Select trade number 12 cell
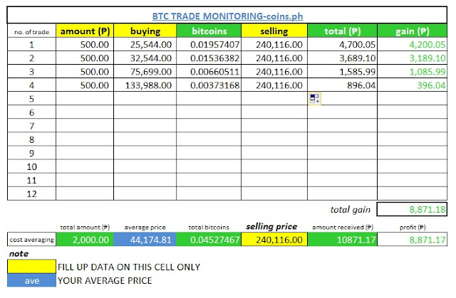456x298 pixels. click(x=31, y=193)
